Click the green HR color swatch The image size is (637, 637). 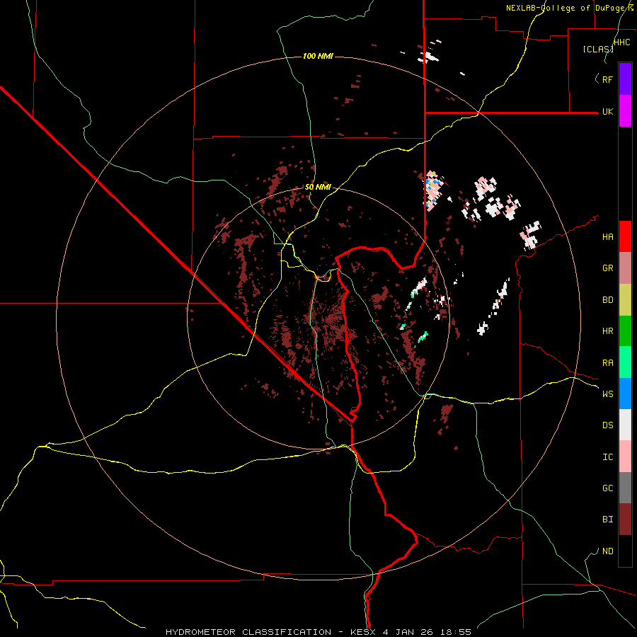tap(625, 331)
